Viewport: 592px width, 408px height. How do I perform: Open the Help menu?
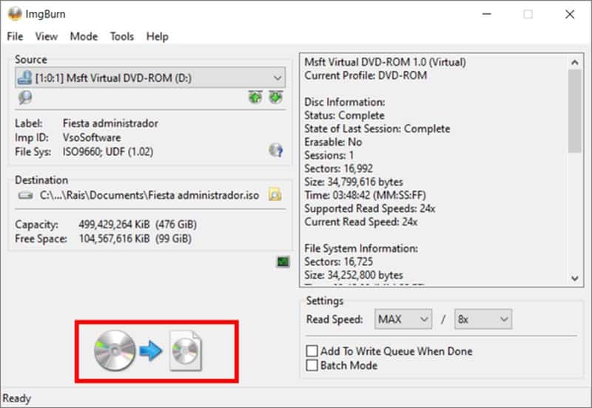pos(157,36)
